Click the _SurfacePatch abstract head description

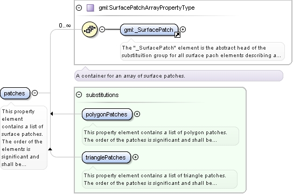(x=203, y=51)
